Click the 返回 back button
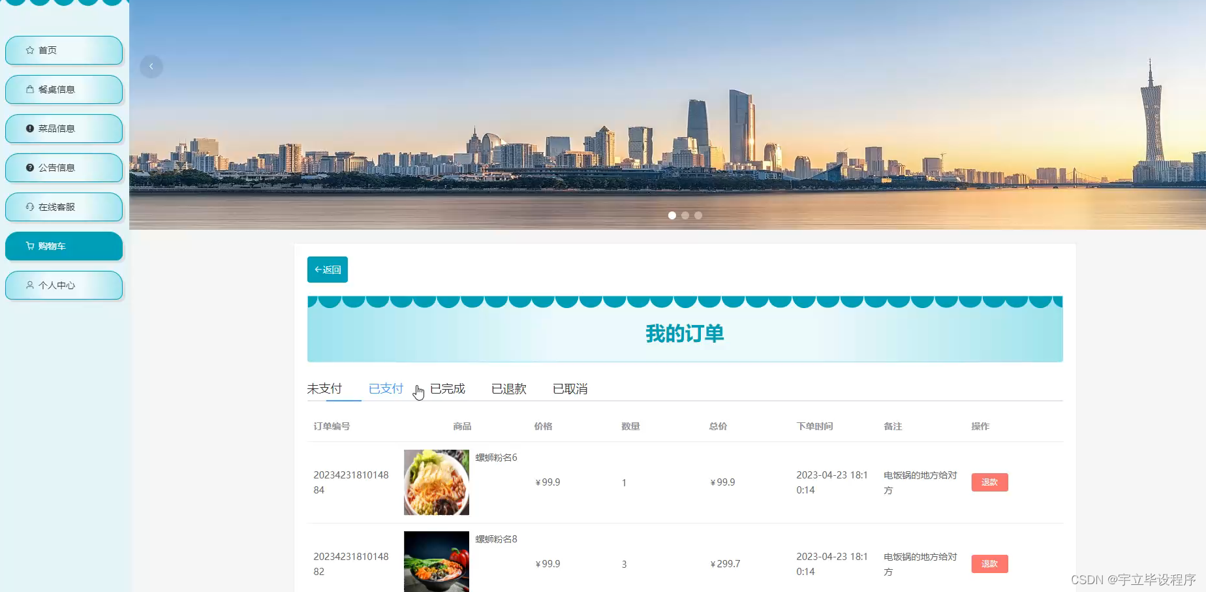 327,269
